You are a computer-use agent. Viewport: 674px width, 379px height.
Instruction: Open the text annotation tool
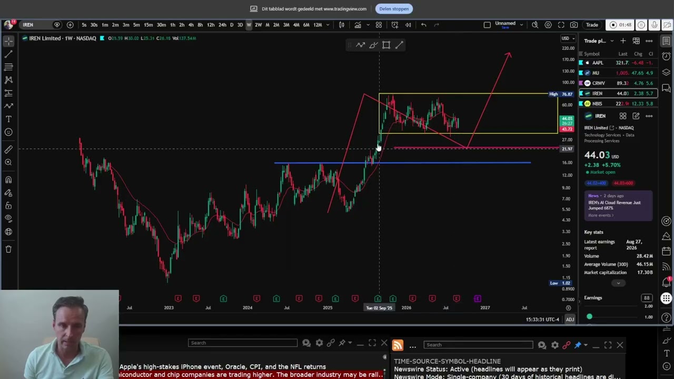(x=8, y=119)
